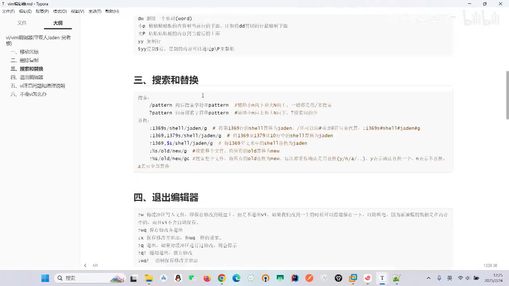The image size is (509, 286).
Task: Open the 格式(O) menu
Action: [x=60, y=11]
